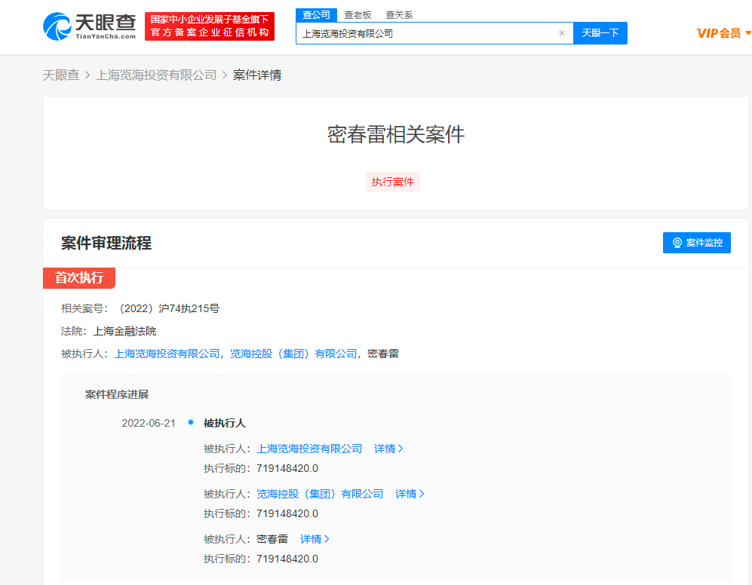Open 详情 for 密春雷

coord(315,540)
